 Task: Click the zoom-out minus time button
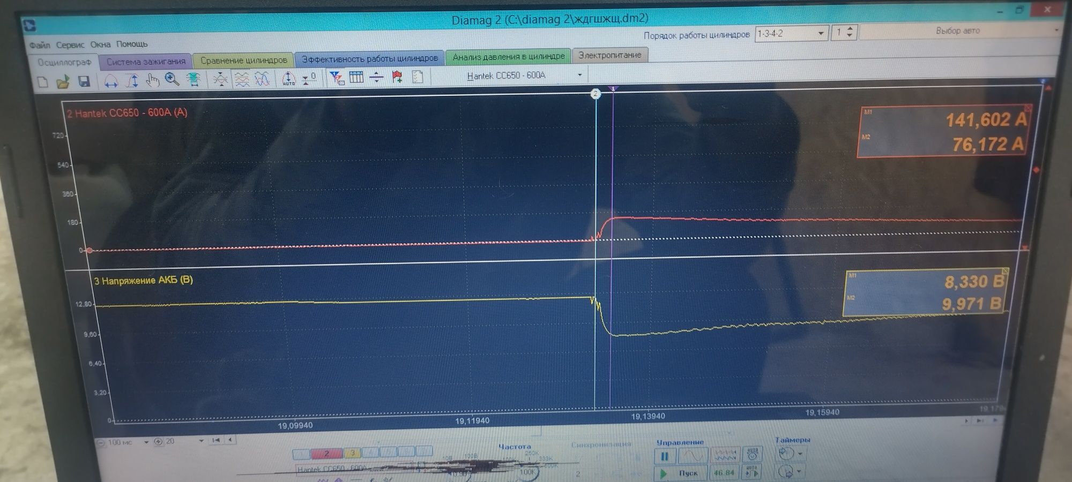coord(101,443)
